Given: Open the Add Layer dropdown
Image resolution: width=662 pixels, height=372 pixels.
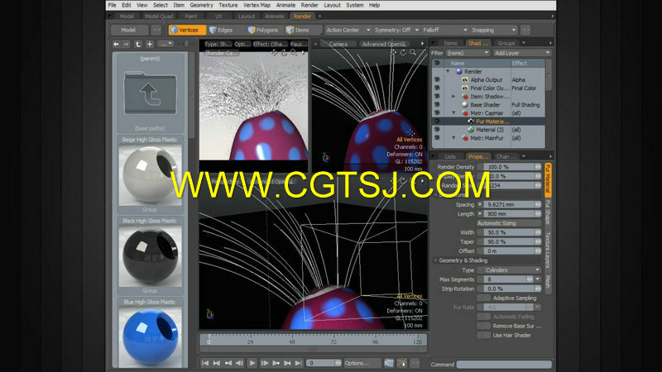Looking at the screenshot, I should 522,53.
